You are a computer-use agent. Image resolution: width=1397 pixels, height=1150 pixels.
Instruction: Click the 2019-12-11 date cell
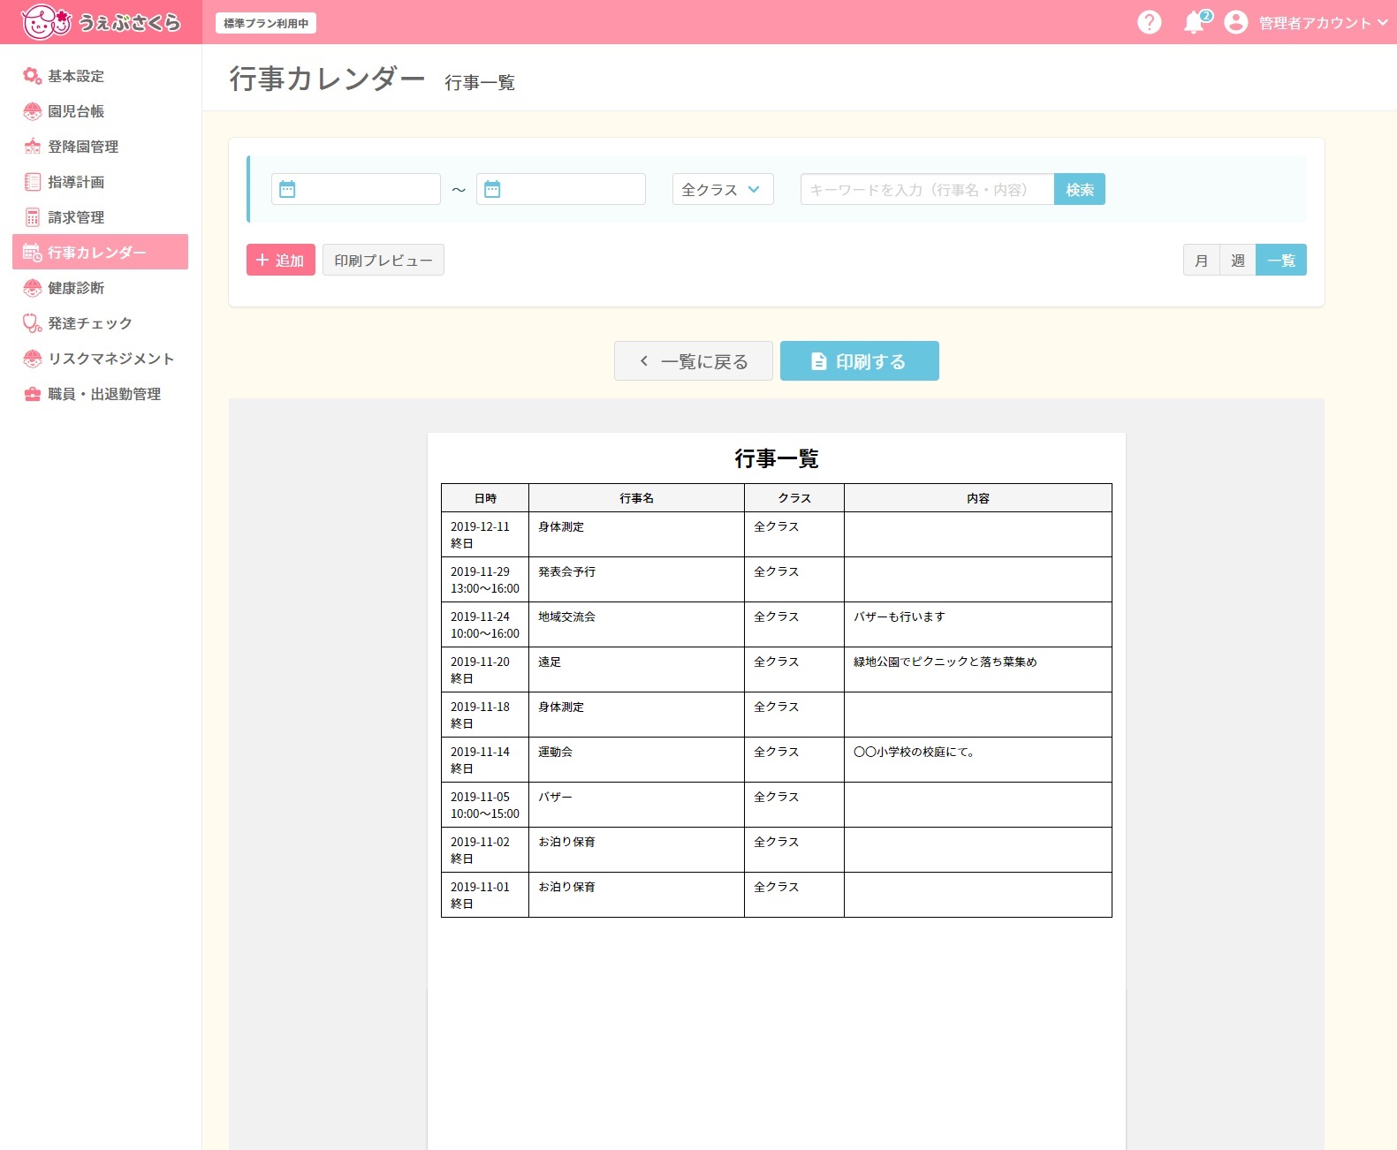[x=485, y=534]
